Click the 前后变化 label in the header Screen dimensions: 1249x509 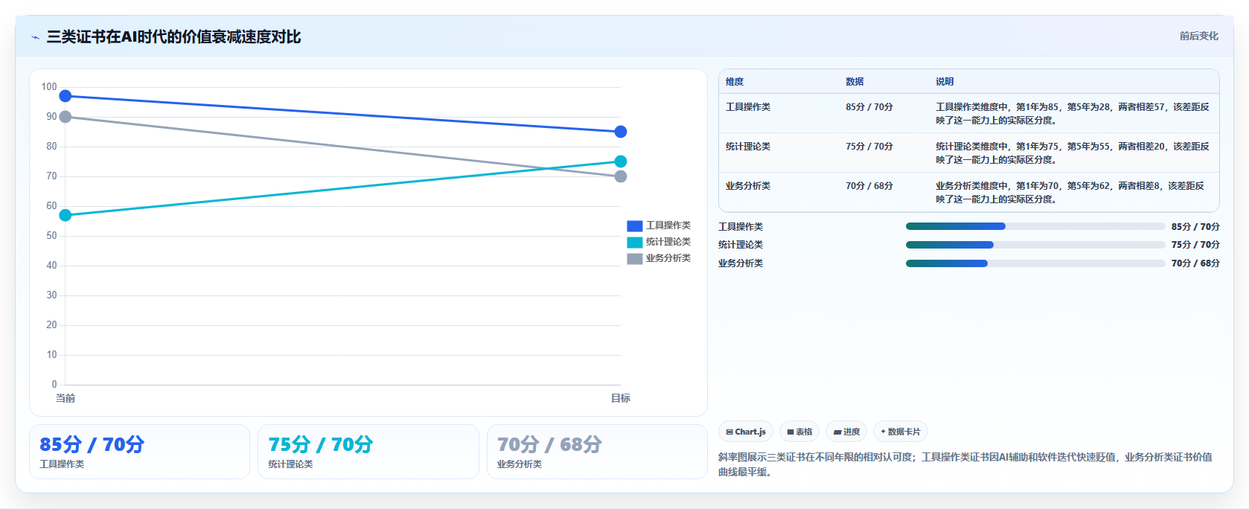[1198, 36]
